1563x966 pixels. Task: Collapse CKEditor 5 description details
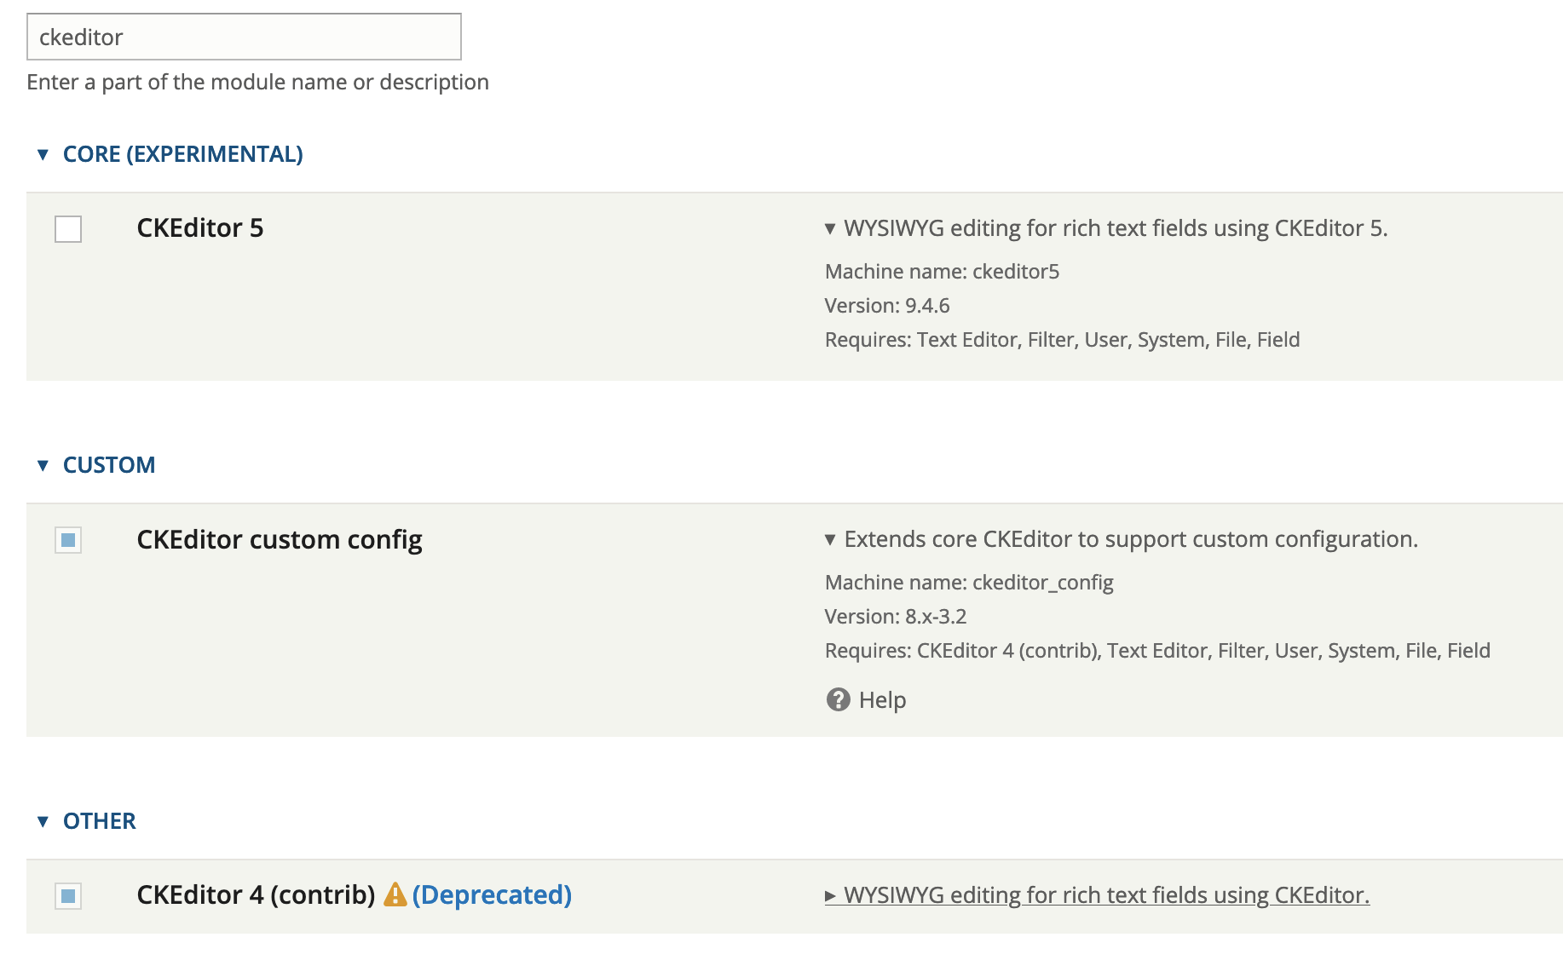1106,228
